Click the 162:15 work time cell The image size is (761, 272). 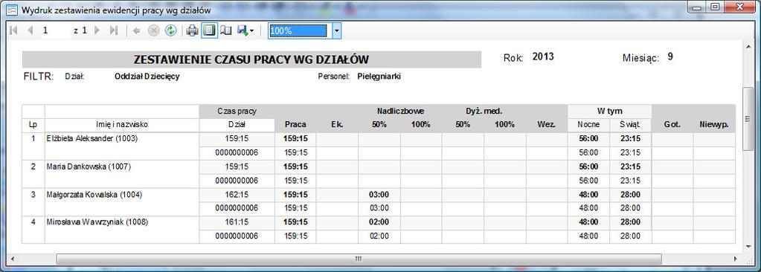point(237,195)
